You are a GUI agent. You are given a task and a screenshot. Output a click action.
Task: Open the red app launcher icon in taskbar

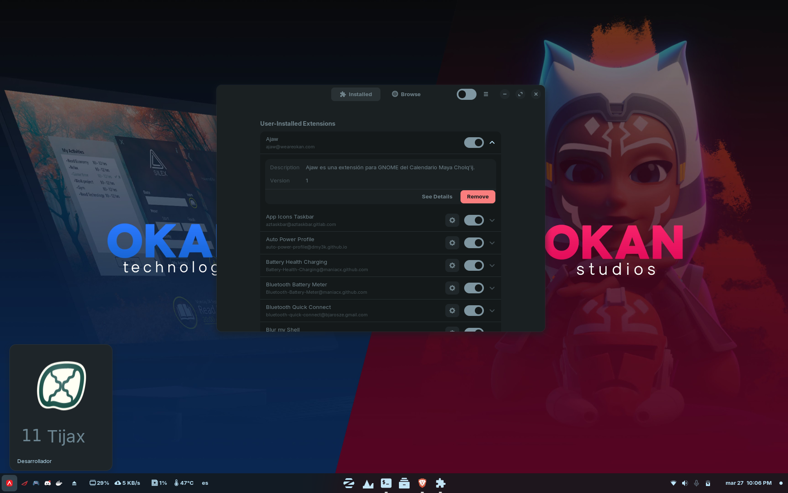[9, 483]
